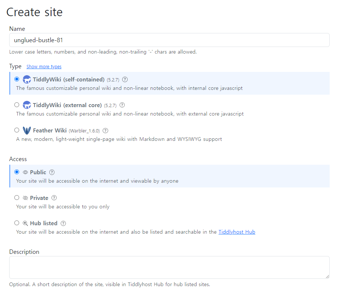This screenshot has width=337, height=292.
Task: Click the Name field label
Action: [17, 29]
